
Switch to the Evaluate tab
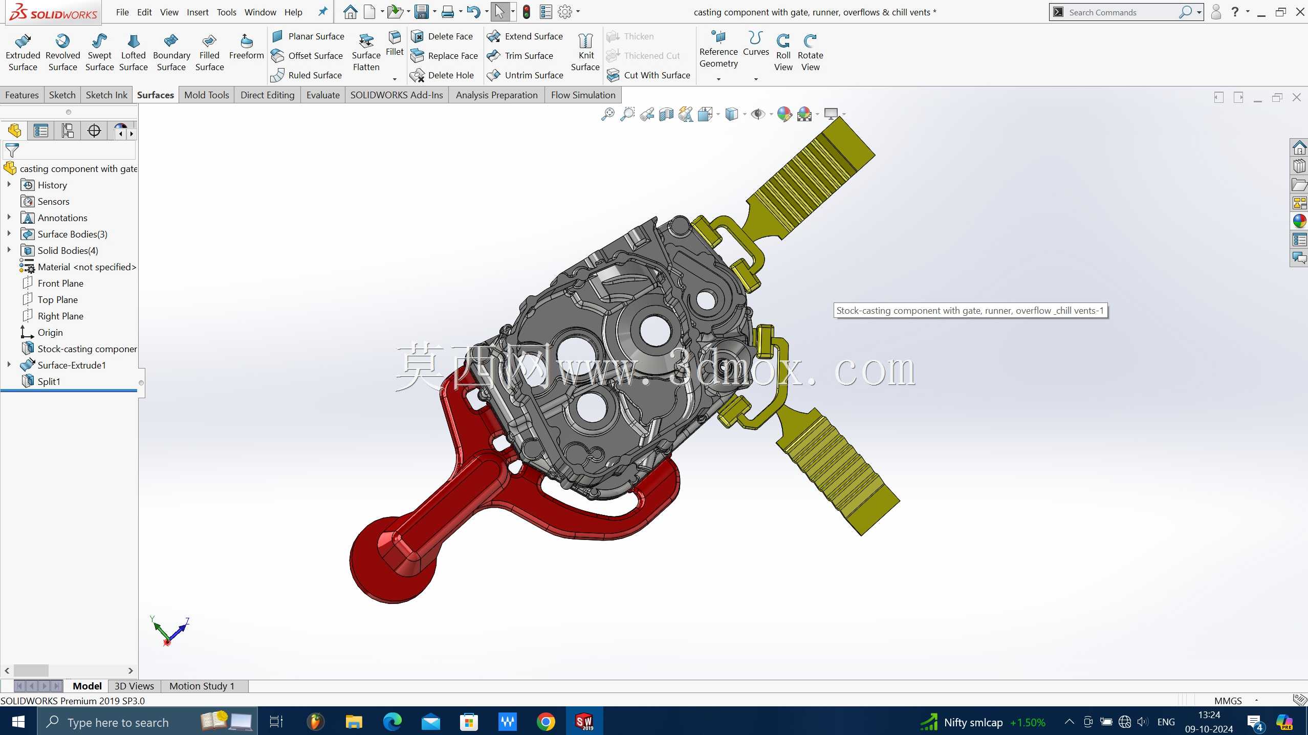point(323,95)
